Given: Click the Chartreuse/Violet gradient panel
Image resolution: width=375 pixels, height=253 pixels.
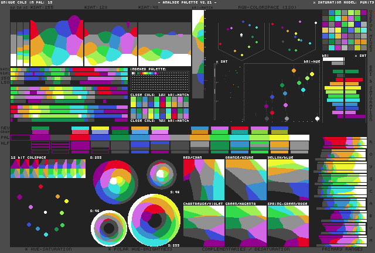Looking at the screenshot, I should pyautogui.click(x=203, y=225).
